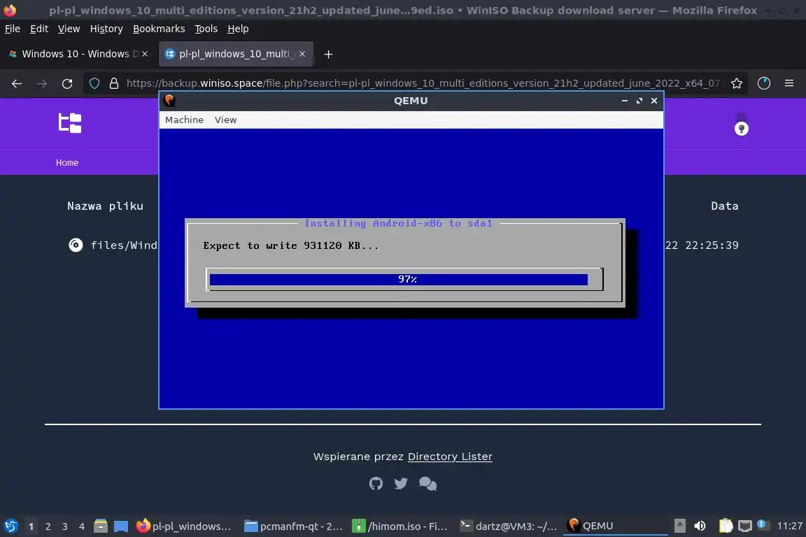
Task: Open a new Firefox tab
Action: (328, 54)
